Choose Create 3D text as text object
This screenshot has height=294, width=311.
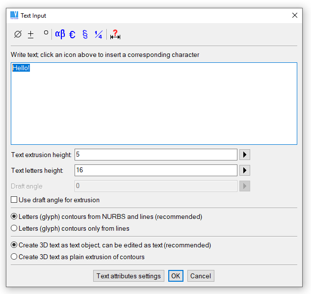point(14,245)
